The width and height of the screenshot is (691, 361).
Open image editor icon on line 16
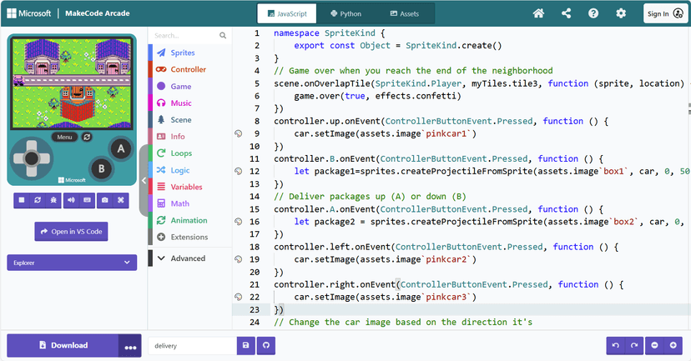coord(239,222)
